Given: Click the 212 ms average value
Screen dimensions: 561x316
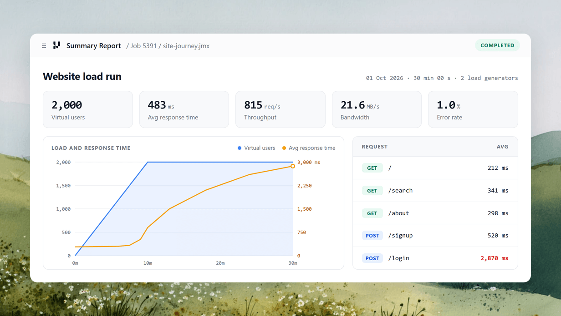Looking at the screenshot, I should (498, 168).
